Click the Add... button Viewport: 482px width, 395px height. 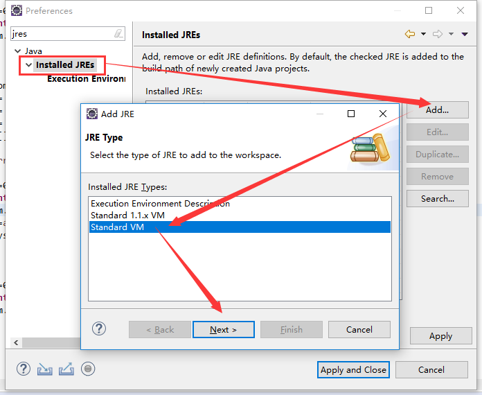point(438,109)
